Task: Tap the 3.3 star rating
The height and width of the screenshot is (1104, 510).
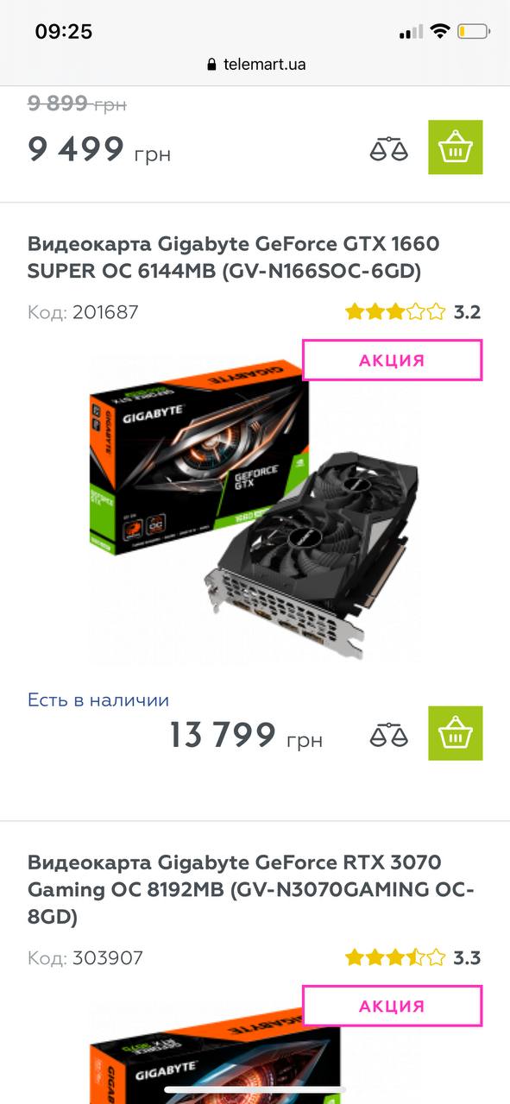Action: pos(412,957)
